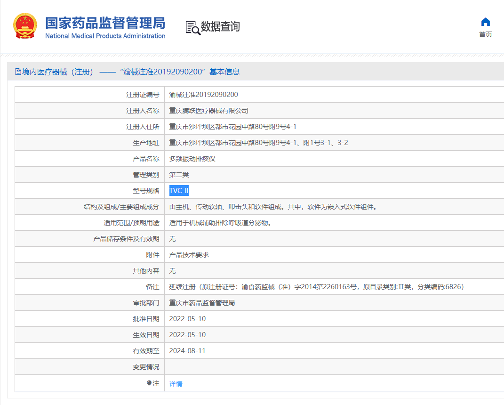Click the 延续注册 remark text
The image size is (504, 405).
[x=317, y=287]
